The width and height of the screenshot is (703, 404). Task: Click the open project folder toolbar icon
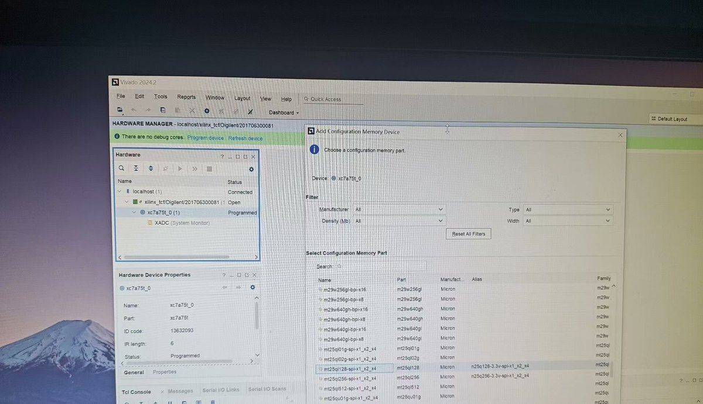coord(120,110)
